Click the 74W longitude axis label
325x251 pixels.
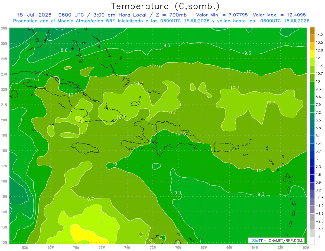[x=127, y=247]
